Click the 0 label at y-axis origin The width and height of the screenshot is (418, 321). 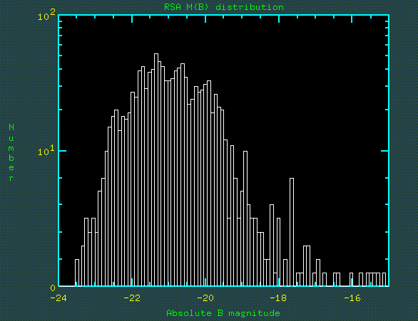point(53,288)
